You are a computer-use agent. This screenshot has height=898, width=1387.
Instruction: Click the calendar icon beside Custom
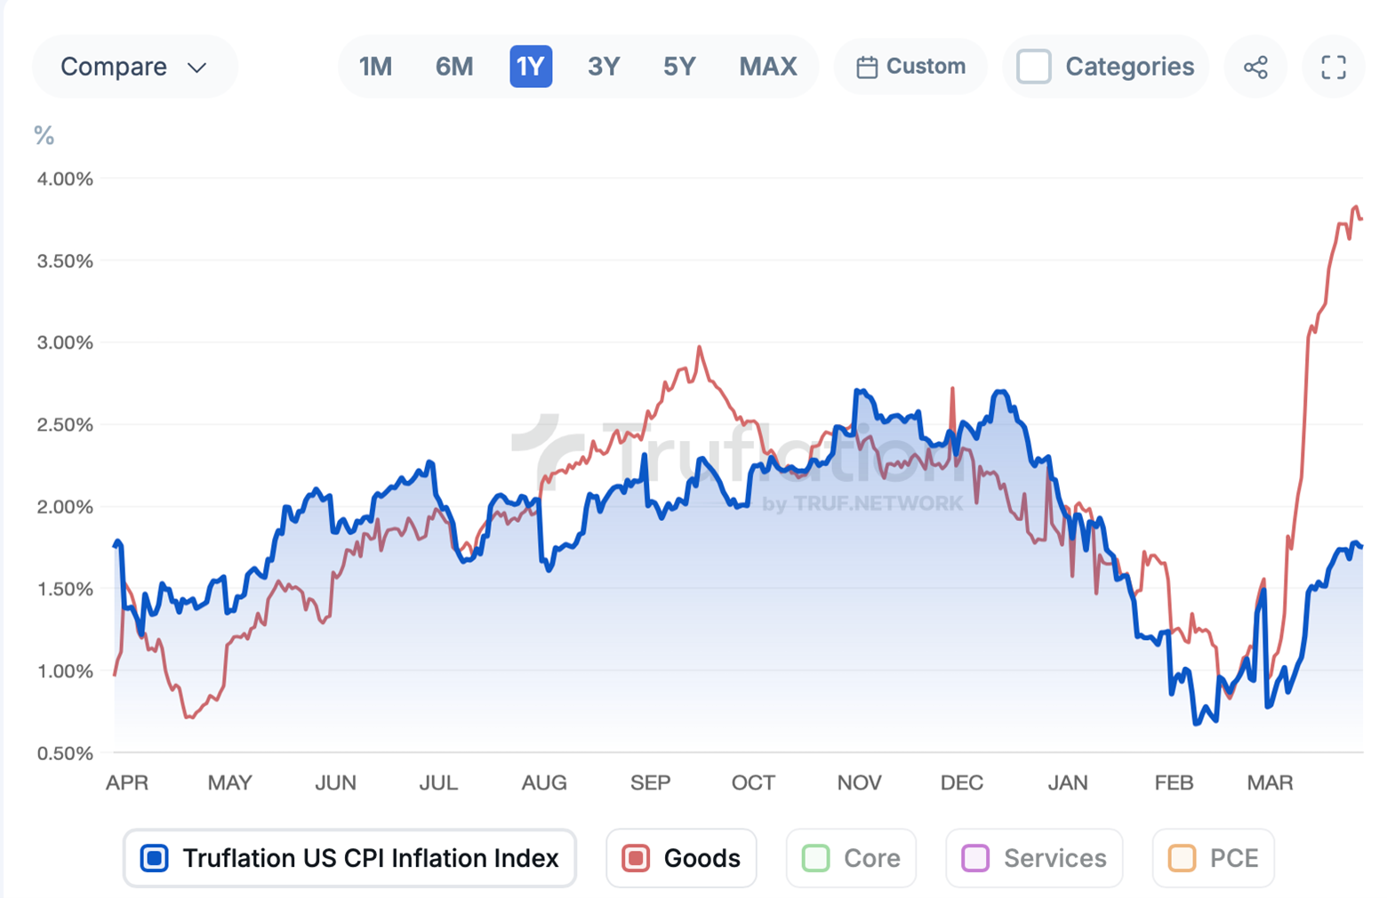coord(867,67)
